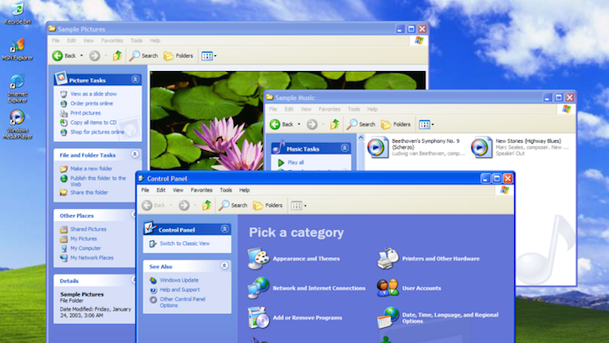Image resolution: width=609 pixels, height=343 pixels.
Task: Open Windows Update from See Also
Action: point(179,280)
